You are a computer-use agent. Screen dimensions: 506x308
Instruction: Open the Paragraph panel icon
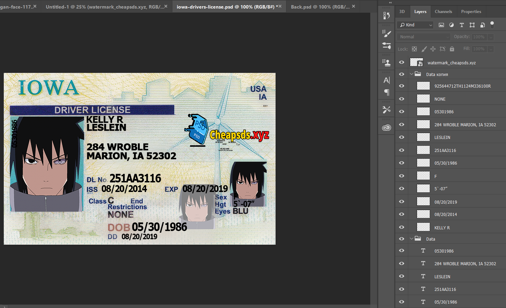pyautogui.click(x=386, y=92)
